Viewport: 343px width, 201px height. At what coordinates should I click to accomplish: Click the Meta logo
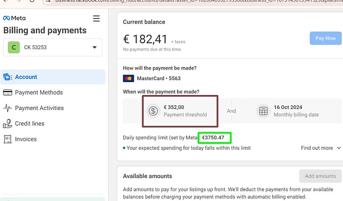(x=14, y=18)
